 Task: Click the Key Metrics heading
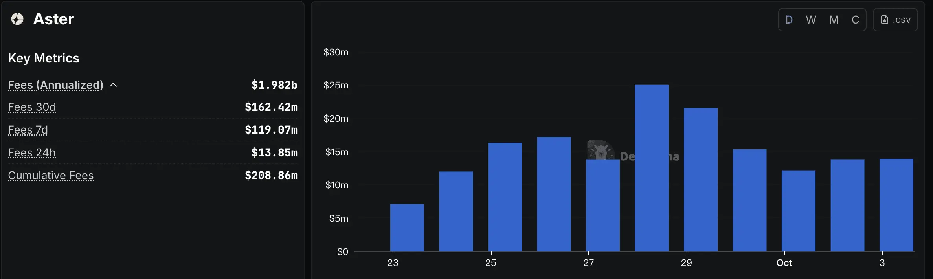(44, 58)
